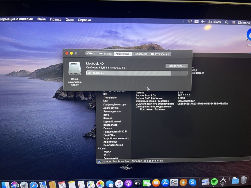The height and width of the screenshot is (188, 251).
Task: Select Запись дисков in sidebar
Action: [x=112, y=111]
